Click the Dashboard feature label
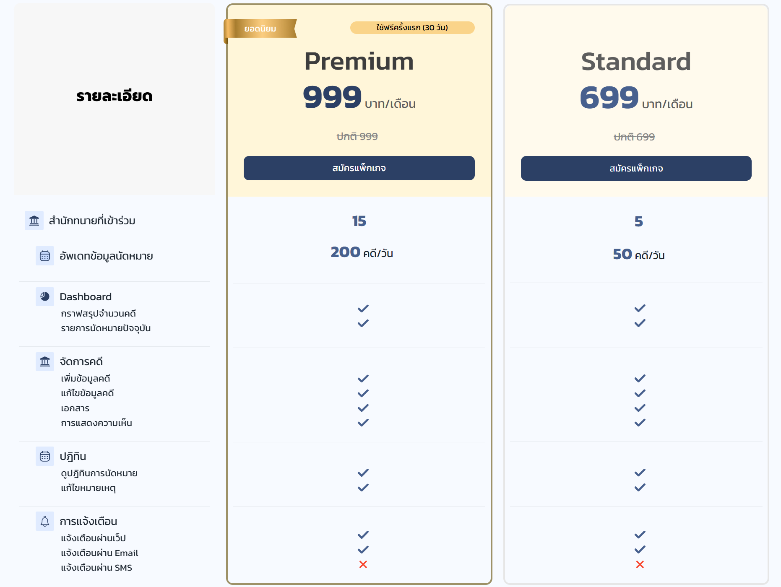 pos(86,297)
